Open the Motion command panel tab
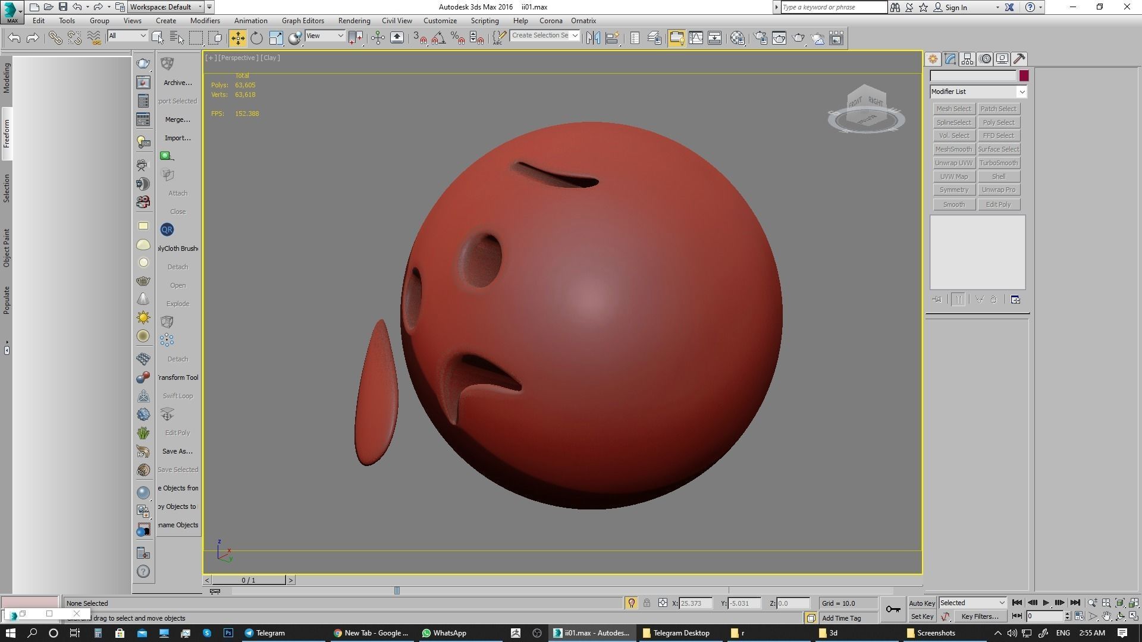Screen dimensions: 1142x642 click(985, 59)
